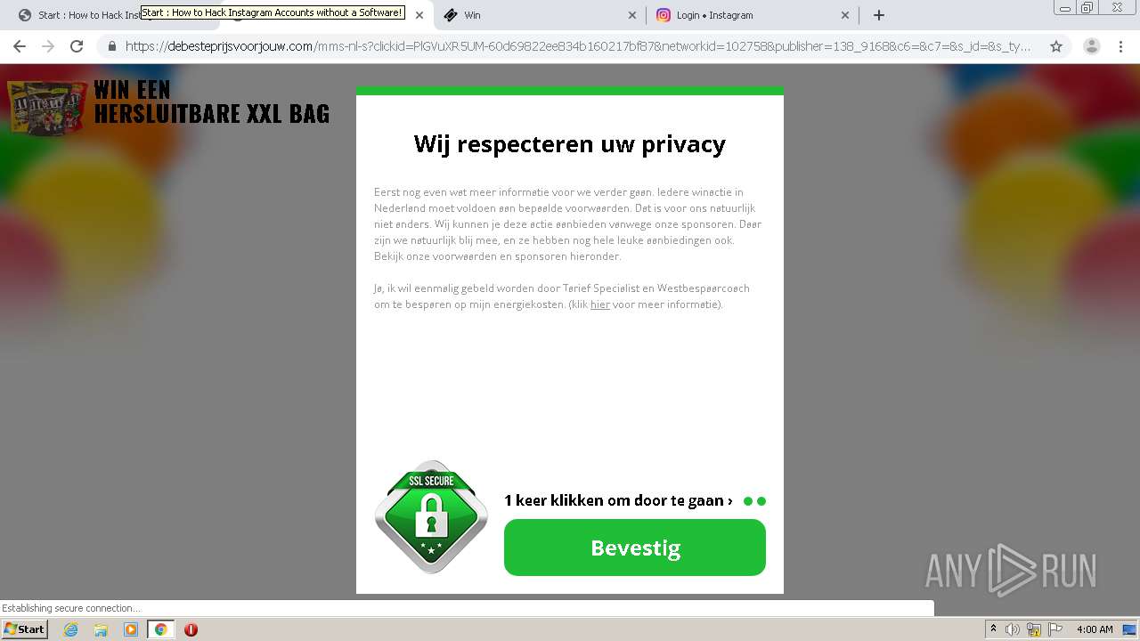Screen dimensions: 1140x641
Task: Close the Win tab
Action: pyautogui.click(x=632, y=15)
